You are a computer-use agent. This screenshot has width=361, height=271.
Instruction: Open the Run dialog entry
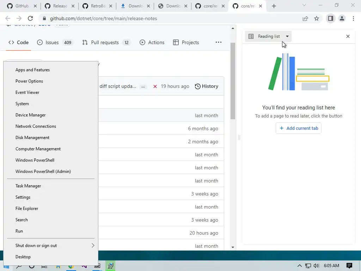coord(51,231)
